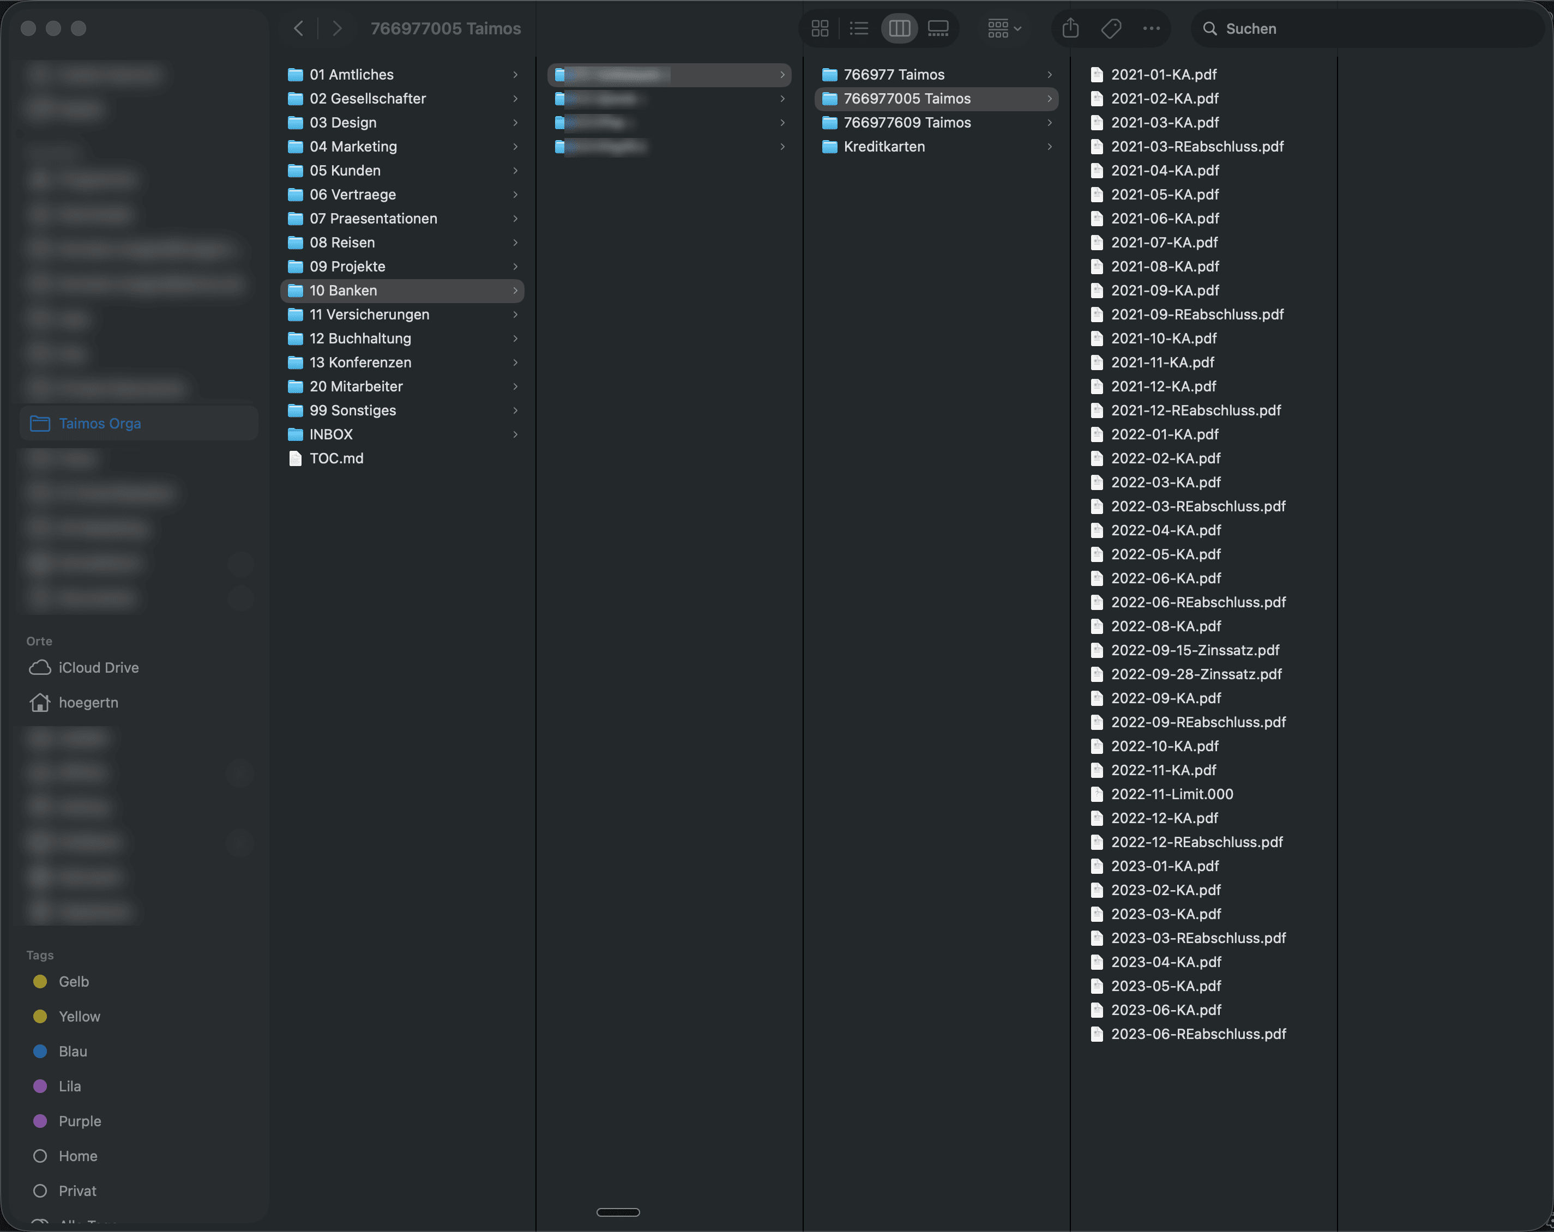Select file 2022-09-15-Zinssatz.pdf
Screen dimensions: 1554x1232
(x=1204, y=650)
